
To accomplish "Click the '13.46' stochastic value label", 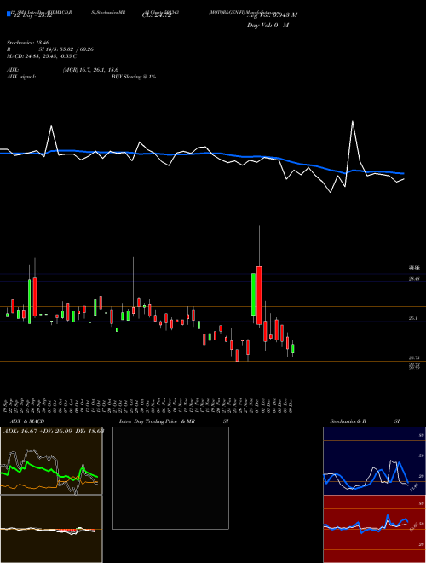I will 414,487.
